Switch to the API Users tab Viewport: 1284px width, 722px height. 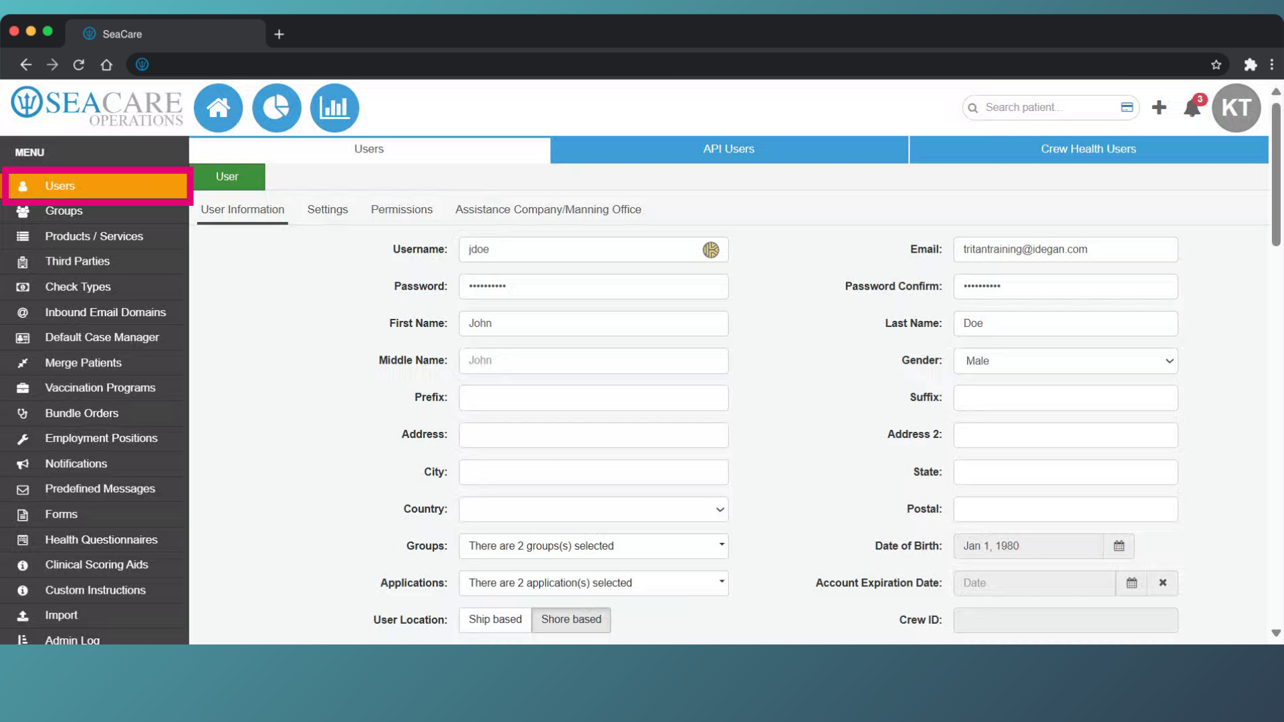click(729, 149)
